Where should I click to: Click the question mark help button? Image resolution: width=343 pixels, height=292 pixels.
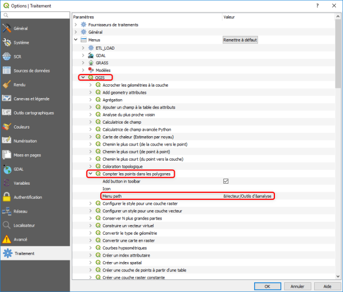click(x=317, y=5)
